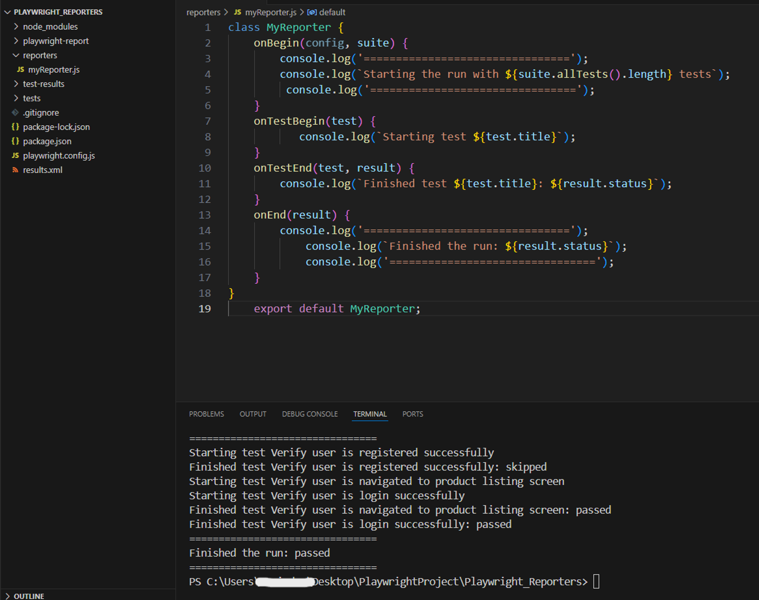Screen dimensions: 759x600
Task: Click the symbol icon beside default in breadcrumb
Action: click(x=312, y=12)
